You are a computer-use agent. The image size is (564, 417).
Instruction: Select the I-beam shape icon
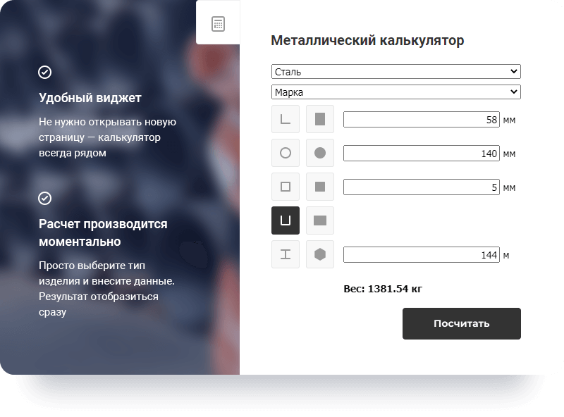click(285, 254)
